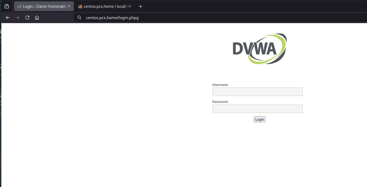Close the Login :: Damn Vulnerable tab
This screenshot has height=187, width=367.
[x=69, y=6]
